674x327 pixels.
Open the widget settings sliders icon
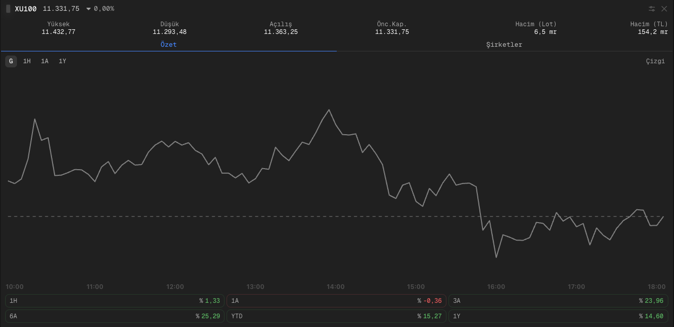(652, 9)
